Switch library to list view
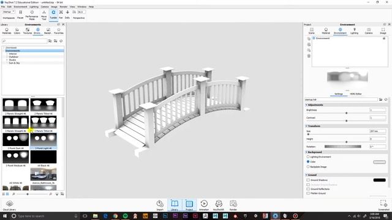Screen dimensions: 392x220 pos(4,194)
